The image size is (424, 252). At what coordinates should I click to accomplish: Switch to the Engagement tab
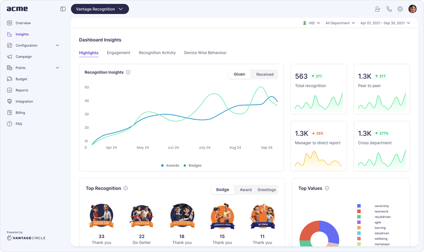click(119, 53)
